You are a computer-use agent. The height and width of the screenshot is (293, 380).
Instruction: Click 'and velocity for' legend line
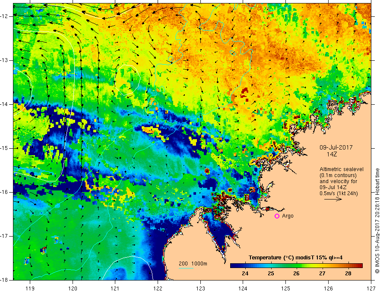pyautogui.click(x=338, y=181)
